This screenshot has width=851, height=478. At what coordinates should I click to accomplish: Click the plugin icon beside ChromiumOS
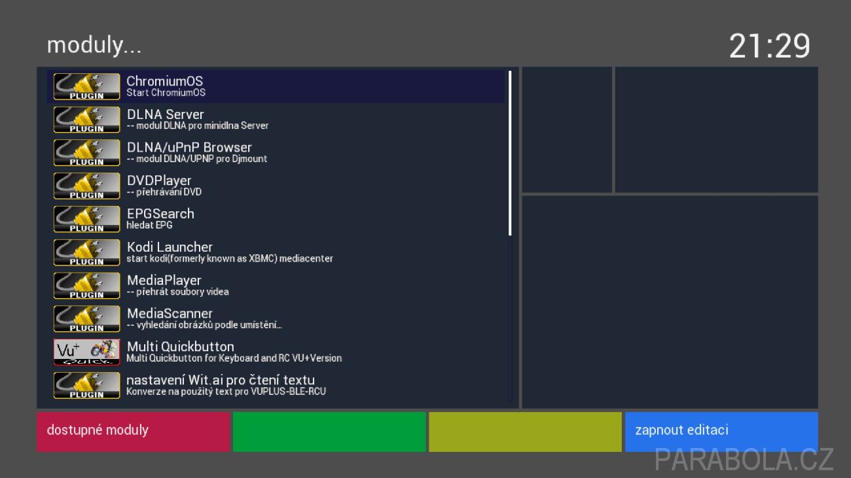pyautogui.click(x=86, y=86)
